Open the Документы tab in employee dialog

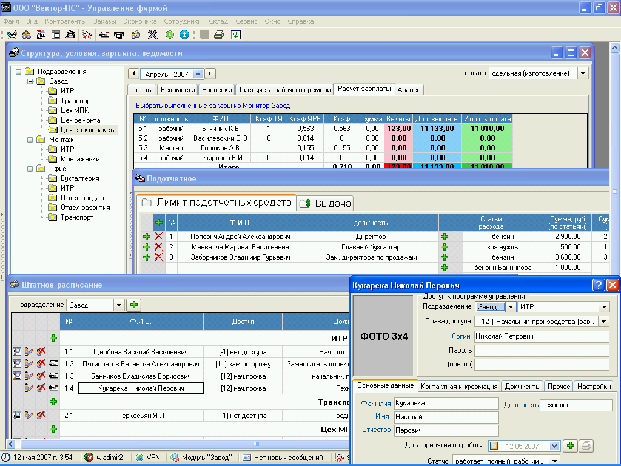point(522,387)
